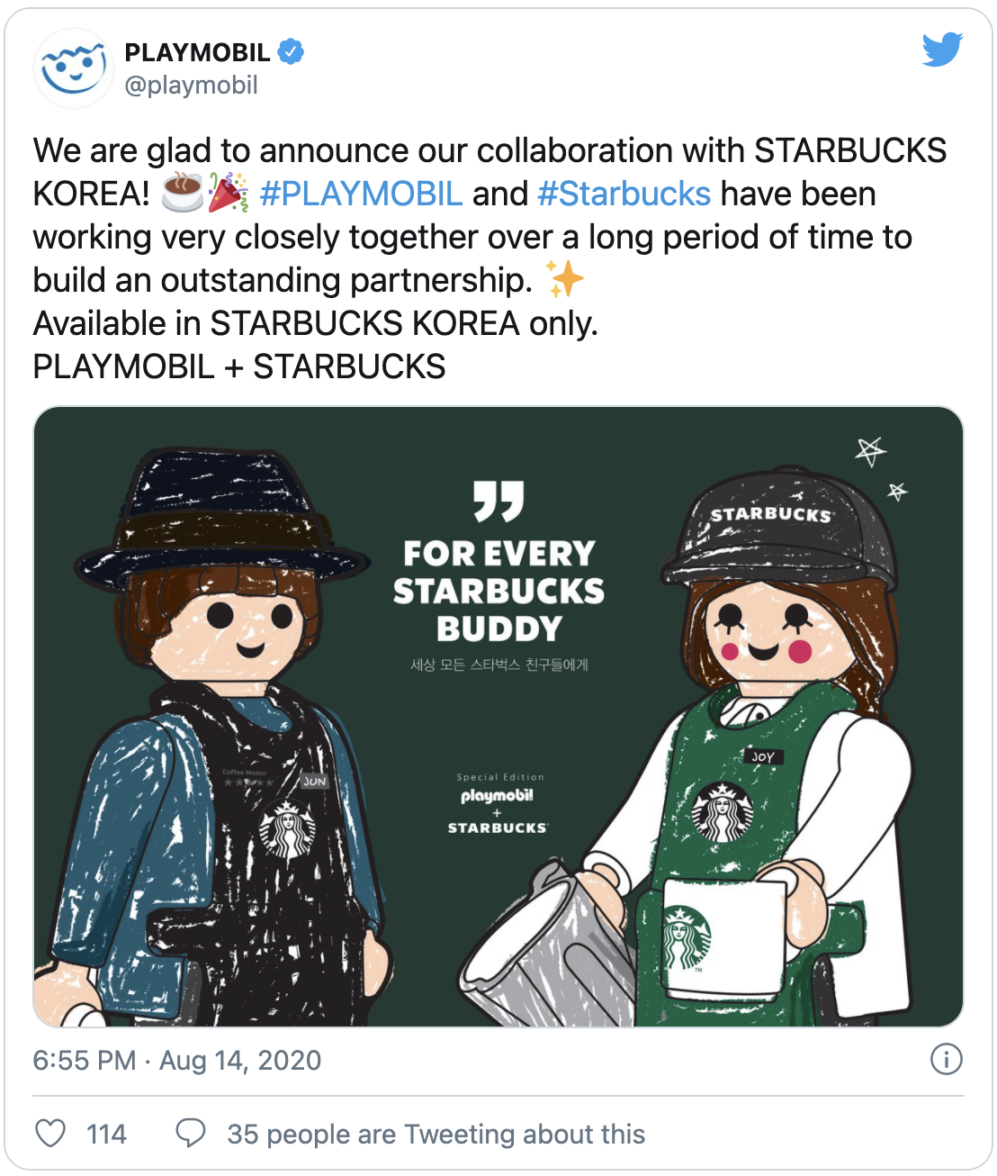Click the party popper emoji
The height and width of the screenshot is (1176, 997).
tap(228, 193)
